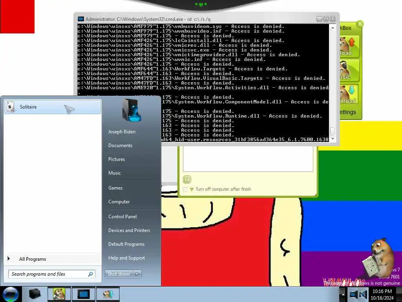Open the Pictures library
The height and width of the screenshot is (302, 402).
tap(117, 159)
